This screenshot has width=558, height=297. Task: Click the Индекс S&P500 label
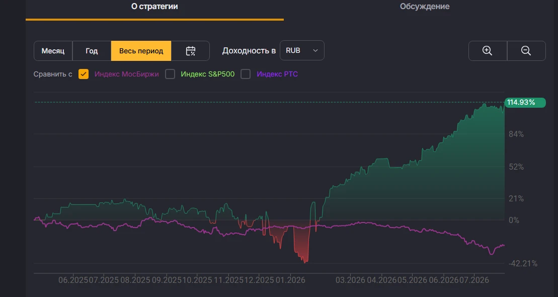[207, 74]
